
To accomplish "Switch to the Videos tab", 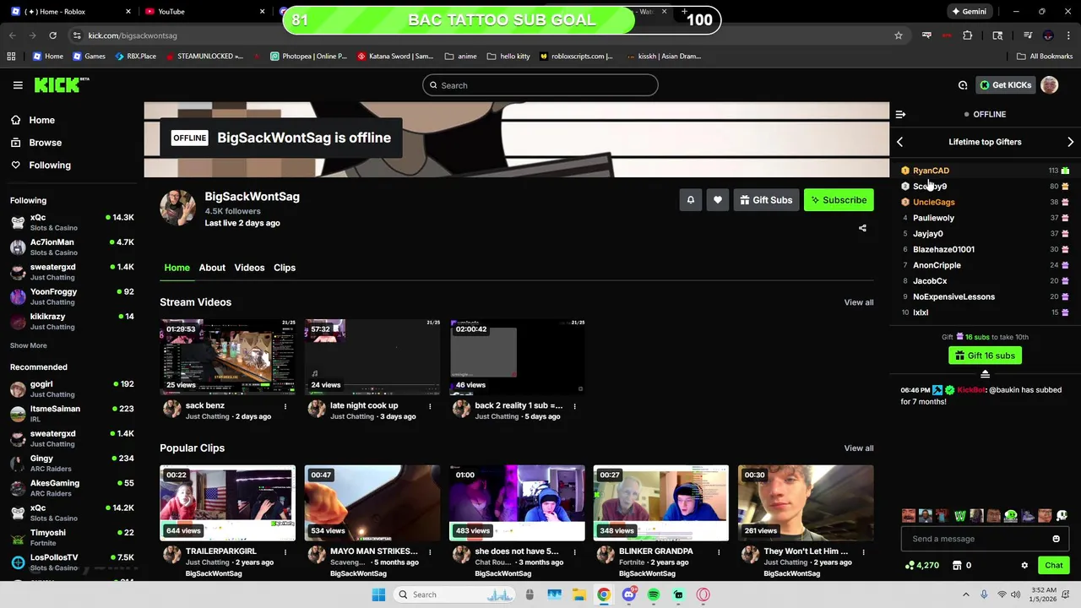I will [x=249, y=268].
